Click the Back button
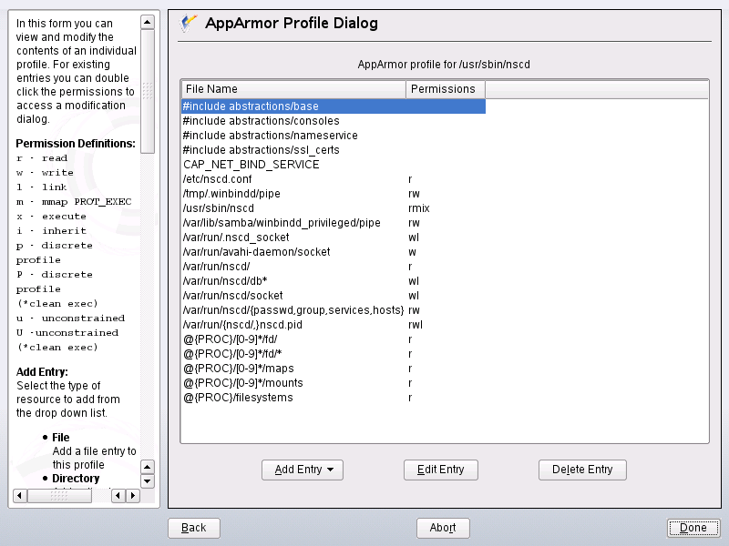This screenshot has height=546, width=729. tap(193, 528)
